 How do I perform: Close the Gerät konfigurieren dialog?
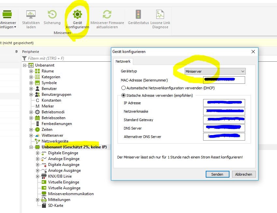click(x=253, y=52)
